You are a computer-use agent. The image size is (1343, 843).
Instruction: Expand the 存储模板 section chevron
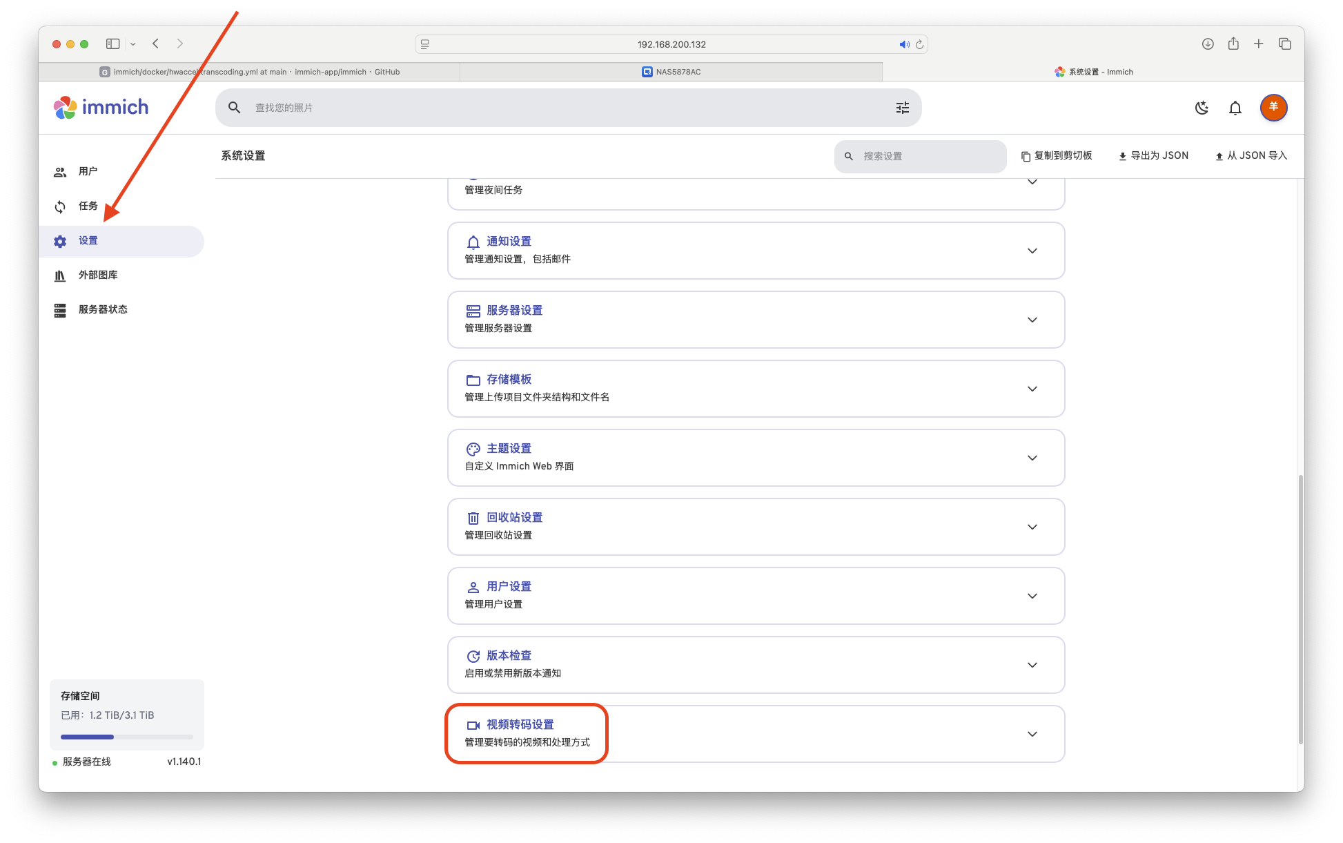tap(1032, 389)
